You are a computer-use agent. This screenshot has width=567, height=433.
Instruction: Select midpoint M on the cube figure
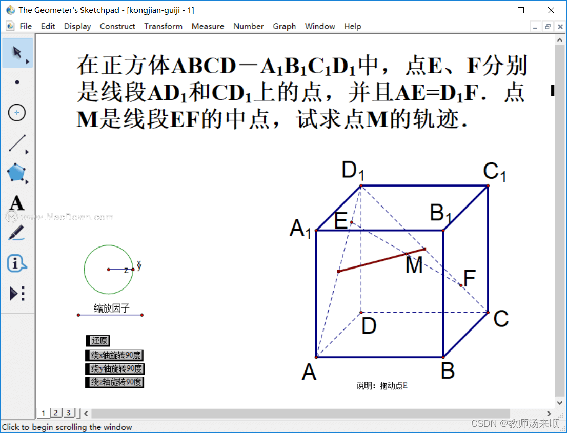point(406,254)
